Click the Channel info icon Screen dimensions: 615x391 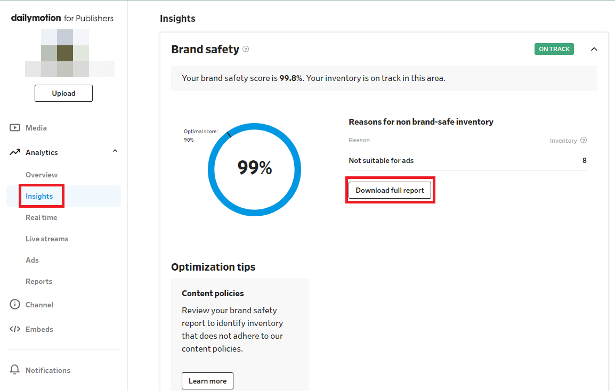tap(15, 305)
